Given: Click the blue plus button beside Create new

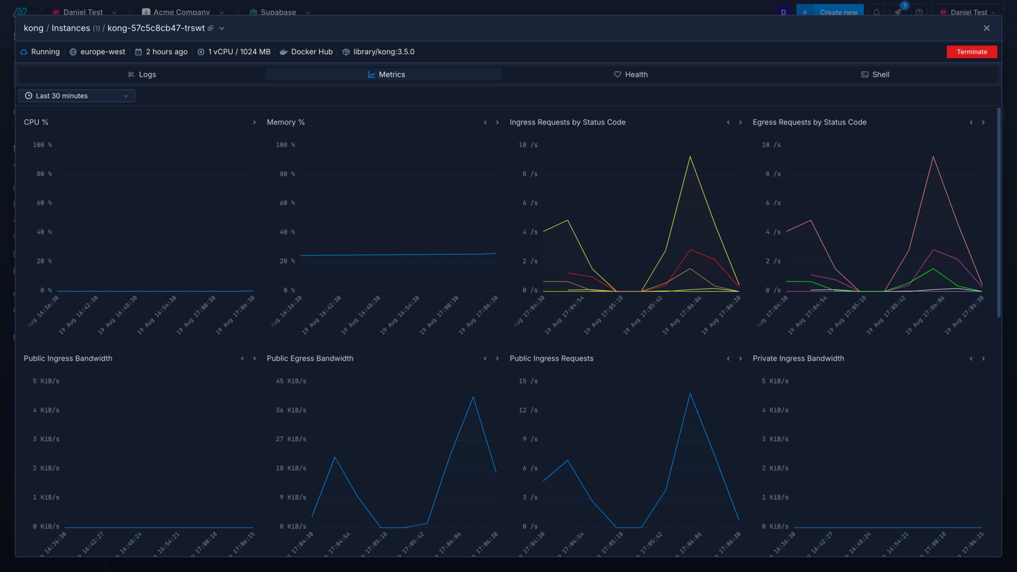Looking at the screenshot, I should coord(805,12).
